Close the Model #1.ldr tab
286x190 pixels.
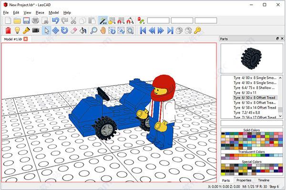coord(26,39)
